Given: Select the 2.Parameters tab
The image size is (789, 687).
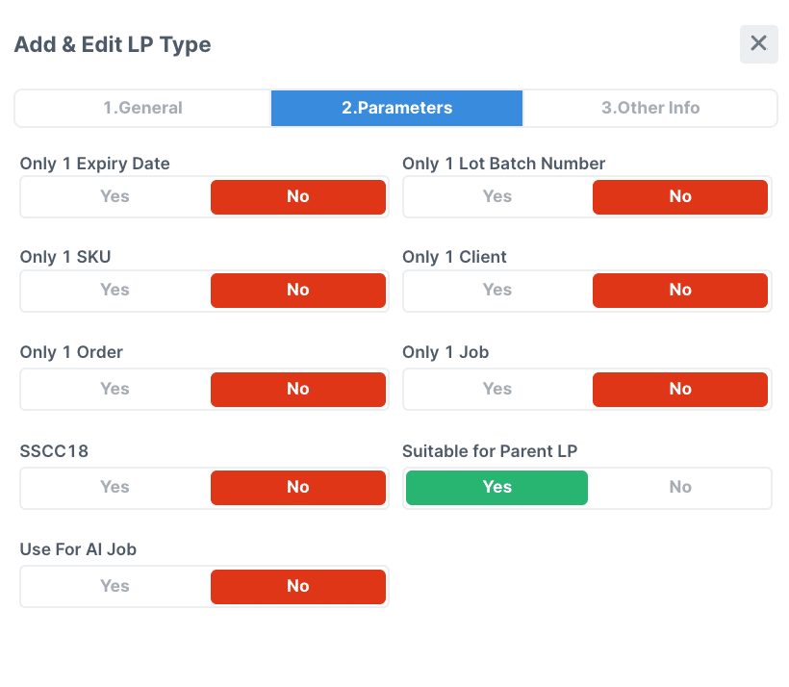Looking at the screenshot, I should point(396,108).
